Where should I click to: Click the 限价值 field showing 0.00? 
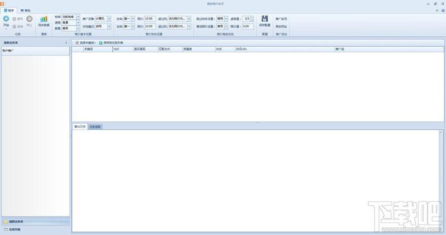(248, 26)
